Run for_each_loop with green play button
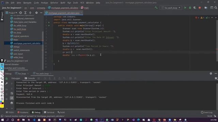Screen dimensions: 218x122 [185, 8]
